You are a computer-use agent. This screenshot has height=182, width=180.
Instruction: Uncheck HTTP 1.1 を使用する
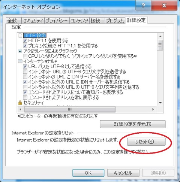(x=25, y=40)
